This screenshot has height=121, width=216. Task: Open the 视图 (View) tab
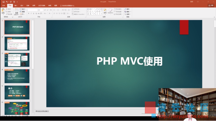pos(56,6)
